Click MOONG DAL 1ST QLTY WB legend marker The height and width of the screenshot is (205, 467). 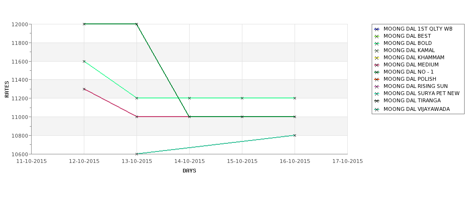(377, 29)
